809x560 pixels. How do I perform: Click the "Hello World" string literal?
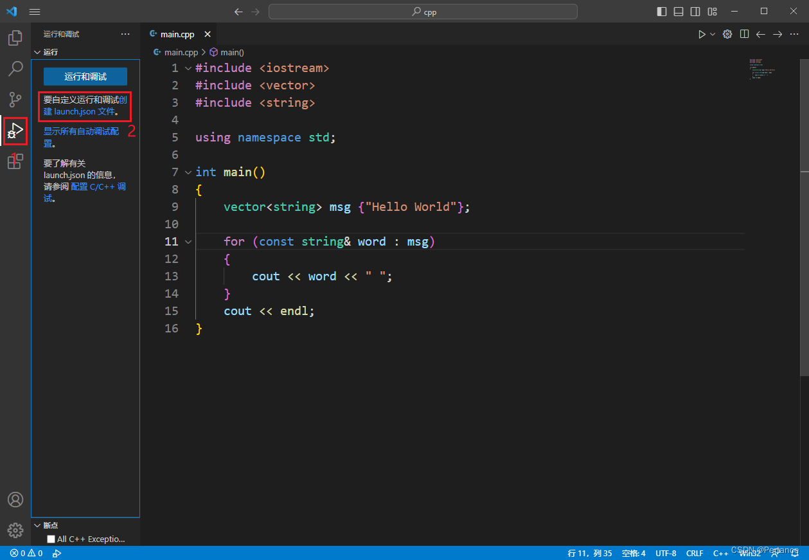(411, 207)
